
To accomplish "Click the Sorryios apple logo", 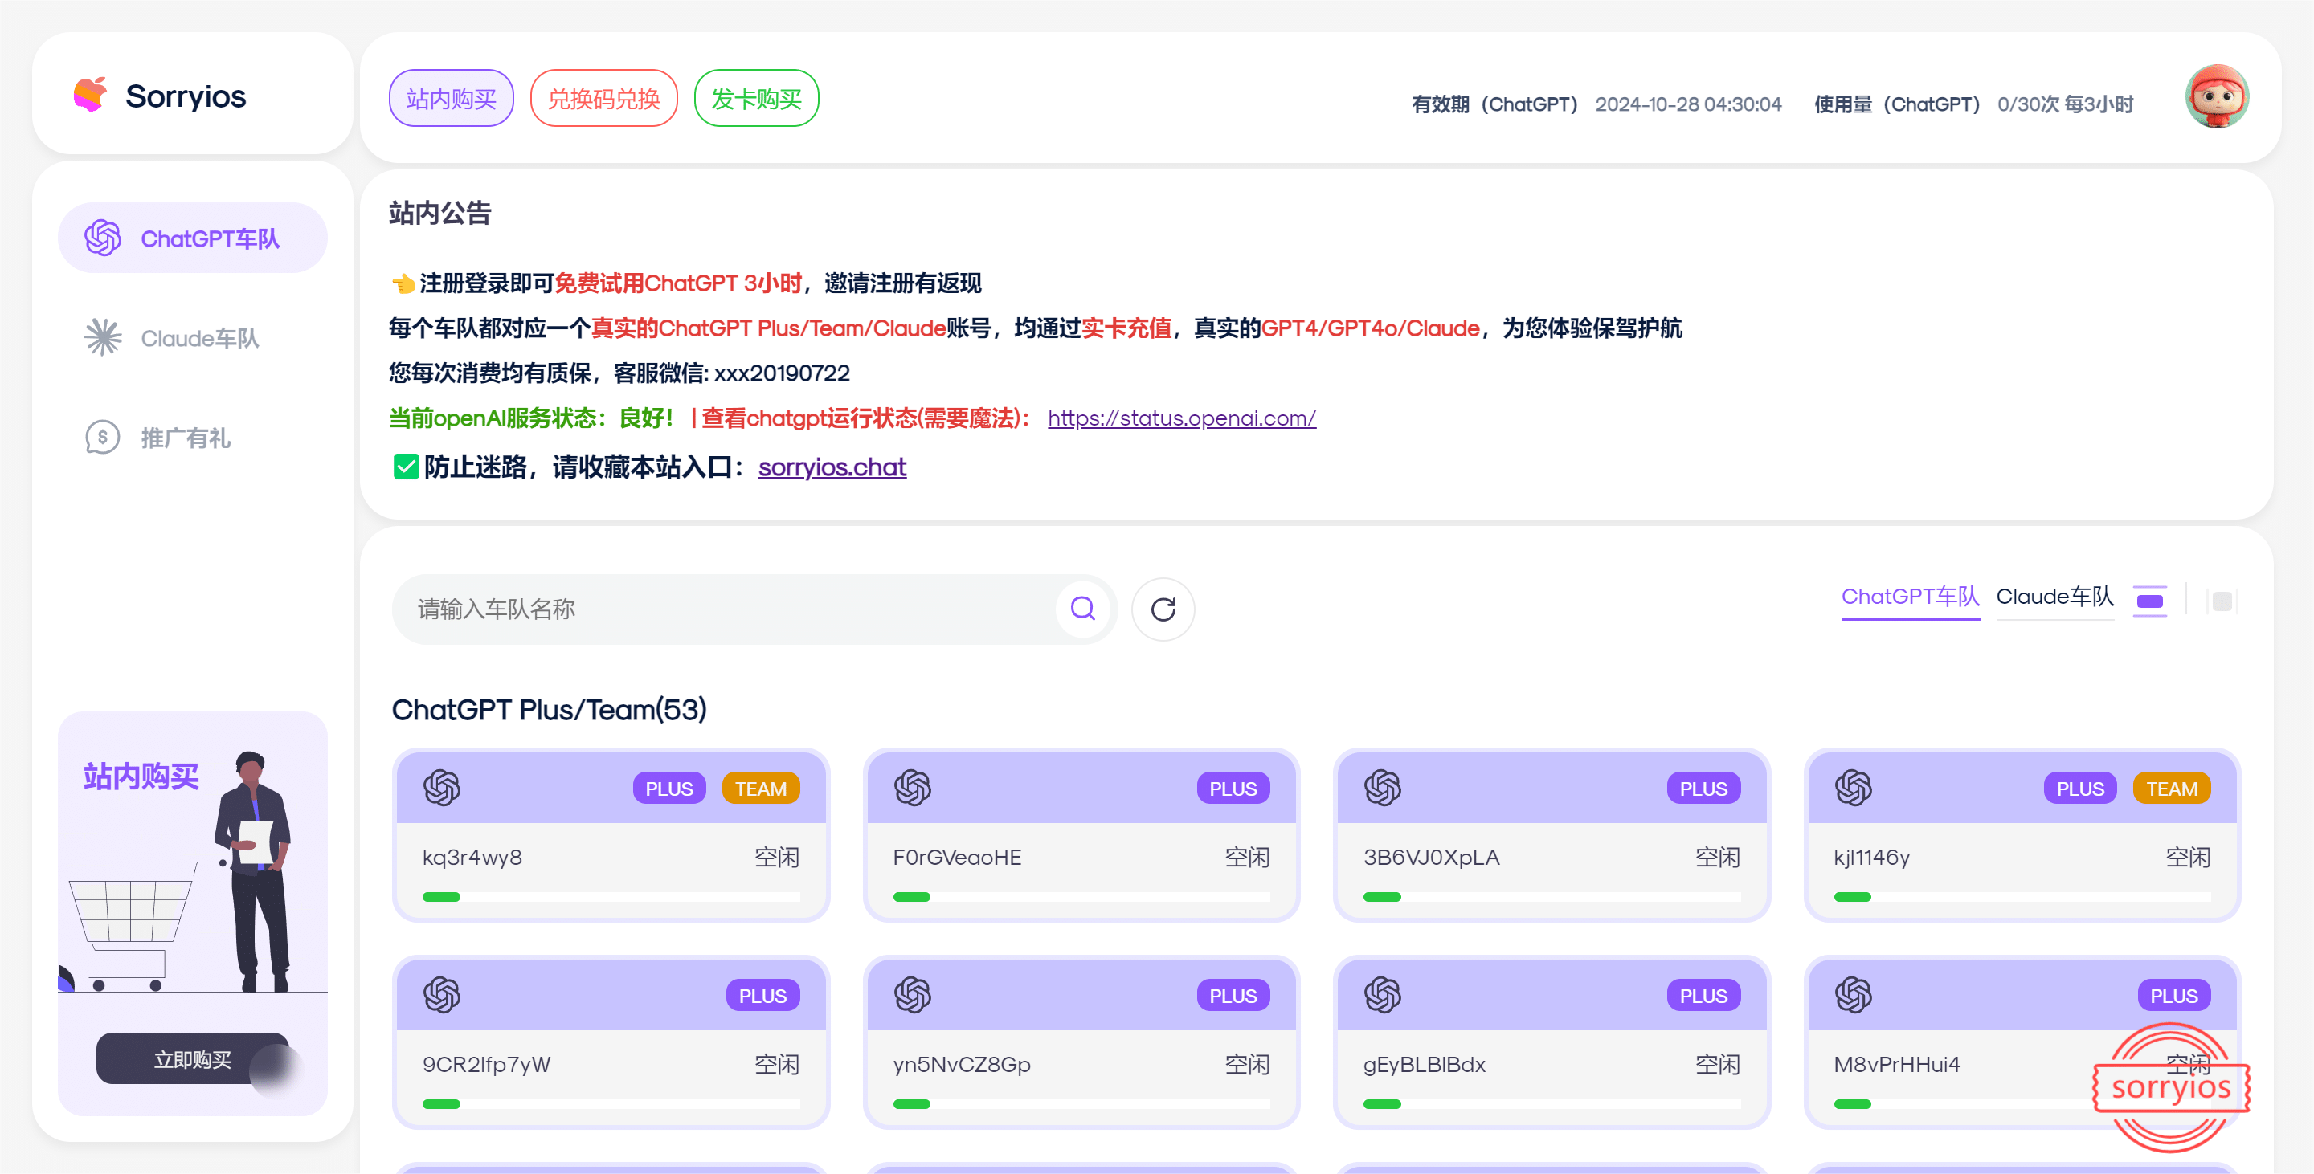I will 90,94.
